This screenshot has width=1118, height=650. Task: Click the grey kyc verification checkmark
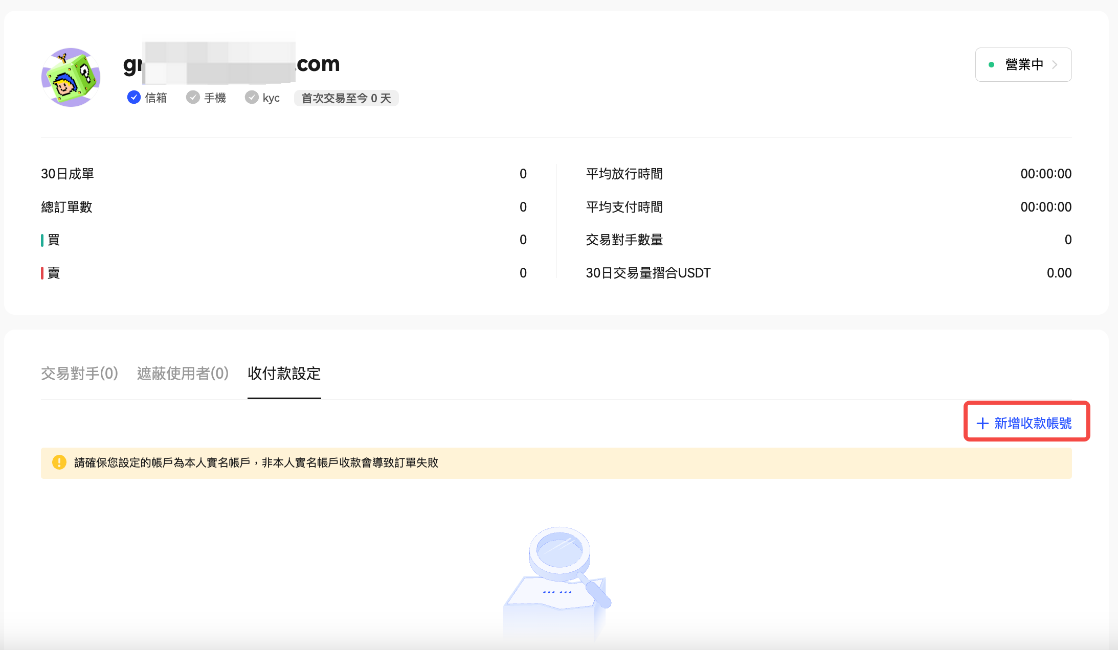pos(251,97)
